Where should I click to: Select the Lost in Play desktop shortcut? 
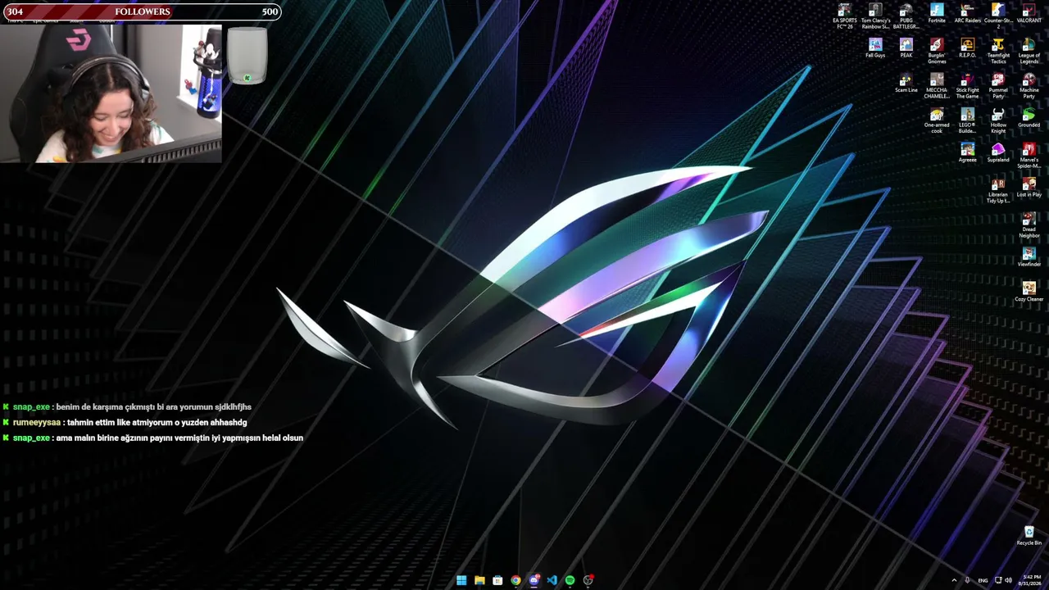click(1029, 188)
